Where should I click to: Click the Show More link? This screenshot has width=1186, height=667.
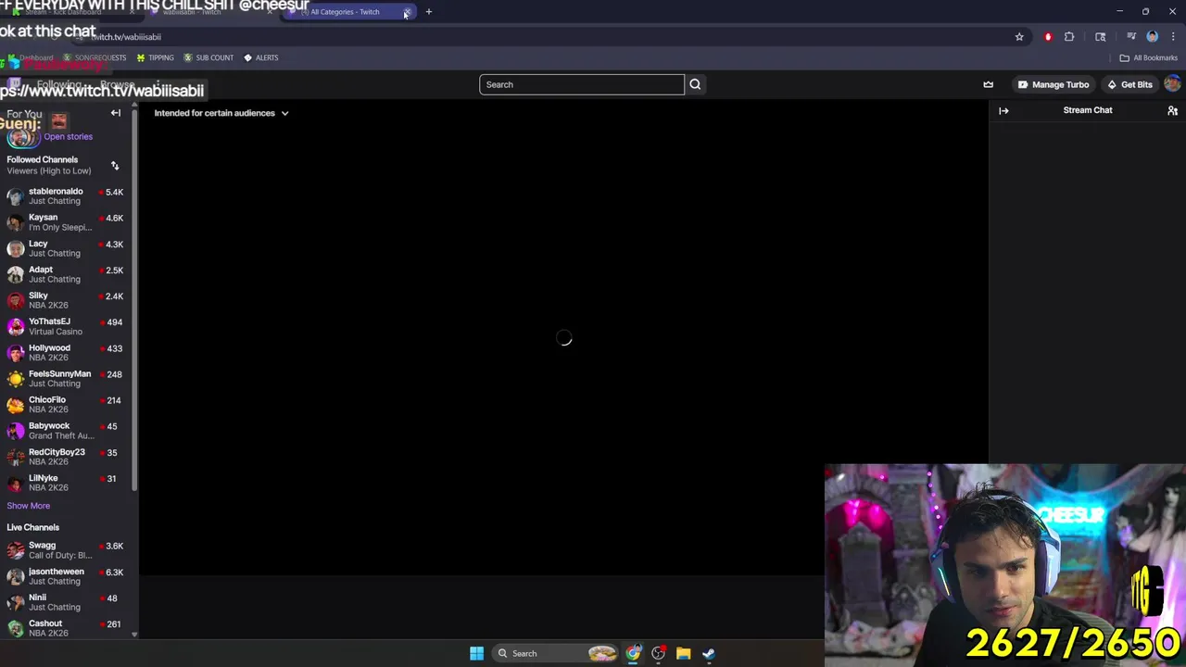pyautogui.click(x=29, y=506)
